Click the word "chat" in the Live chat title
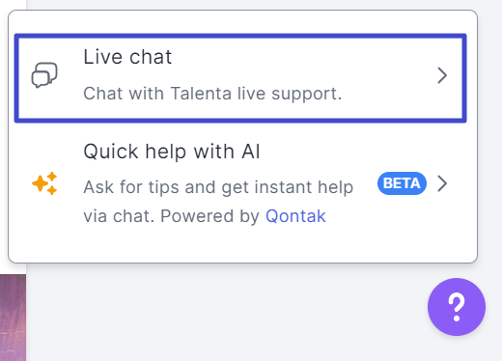This screenshot has height=361, width=502. [151, 57]
